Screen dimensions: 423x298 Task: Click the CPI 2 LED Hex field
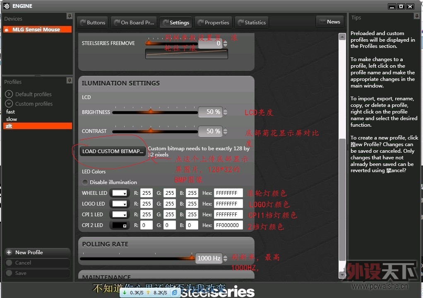228,225
